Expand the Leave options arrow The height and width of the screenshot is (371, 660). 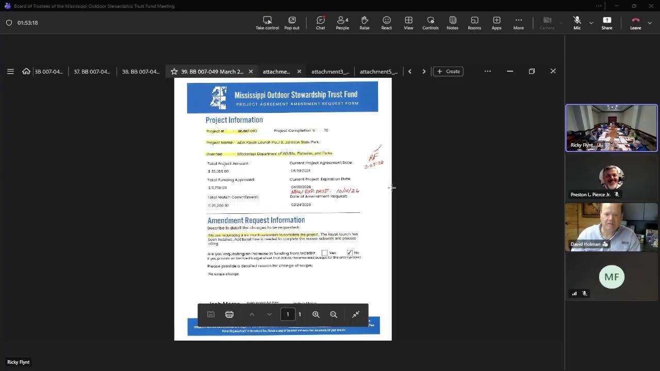pyautogui.click(x=650, y=23)
